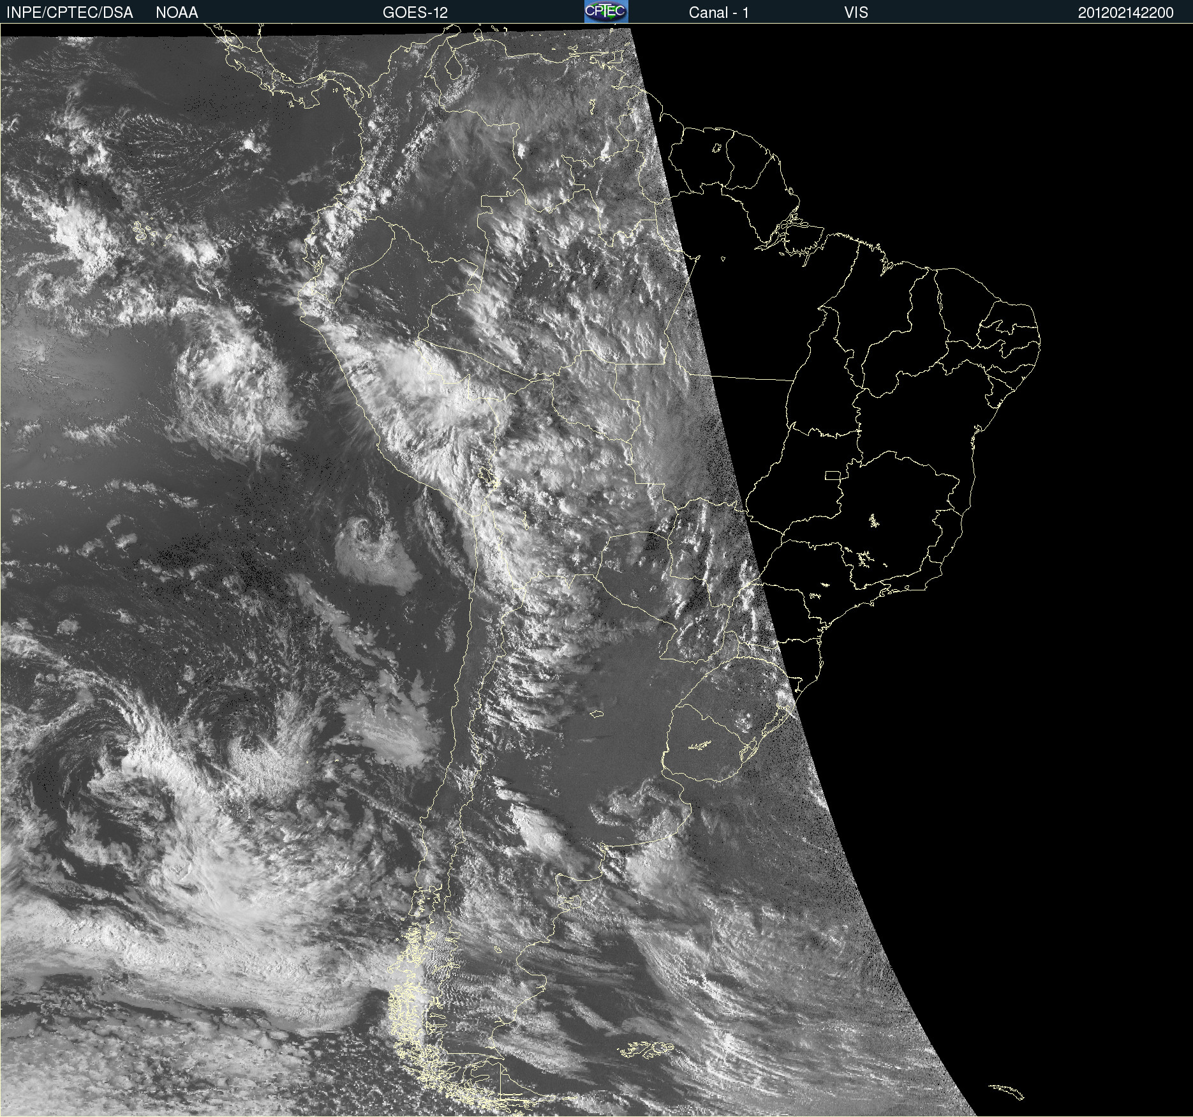Select the INPE/CPTEC/DSA header text
The width and height of the screenshot is (1193, 1117).
coord(70,13)
